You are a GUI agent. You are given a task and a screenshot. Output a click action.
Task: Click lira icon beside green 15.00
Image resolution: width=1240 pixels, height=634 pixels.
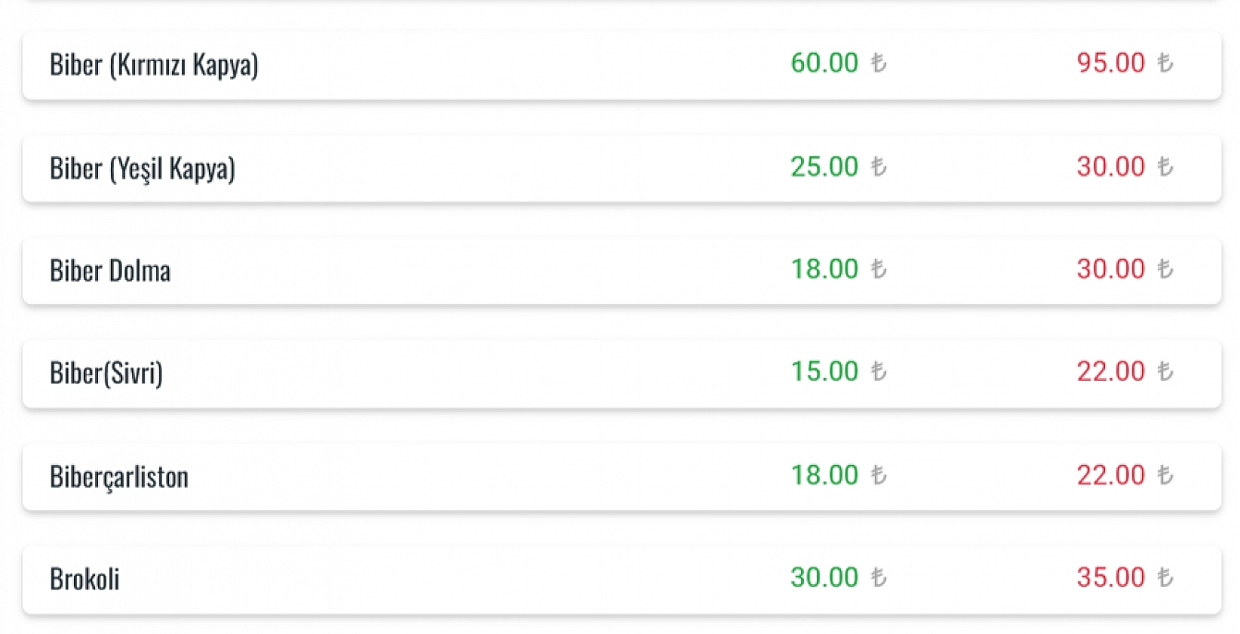(x=878, y=372)
